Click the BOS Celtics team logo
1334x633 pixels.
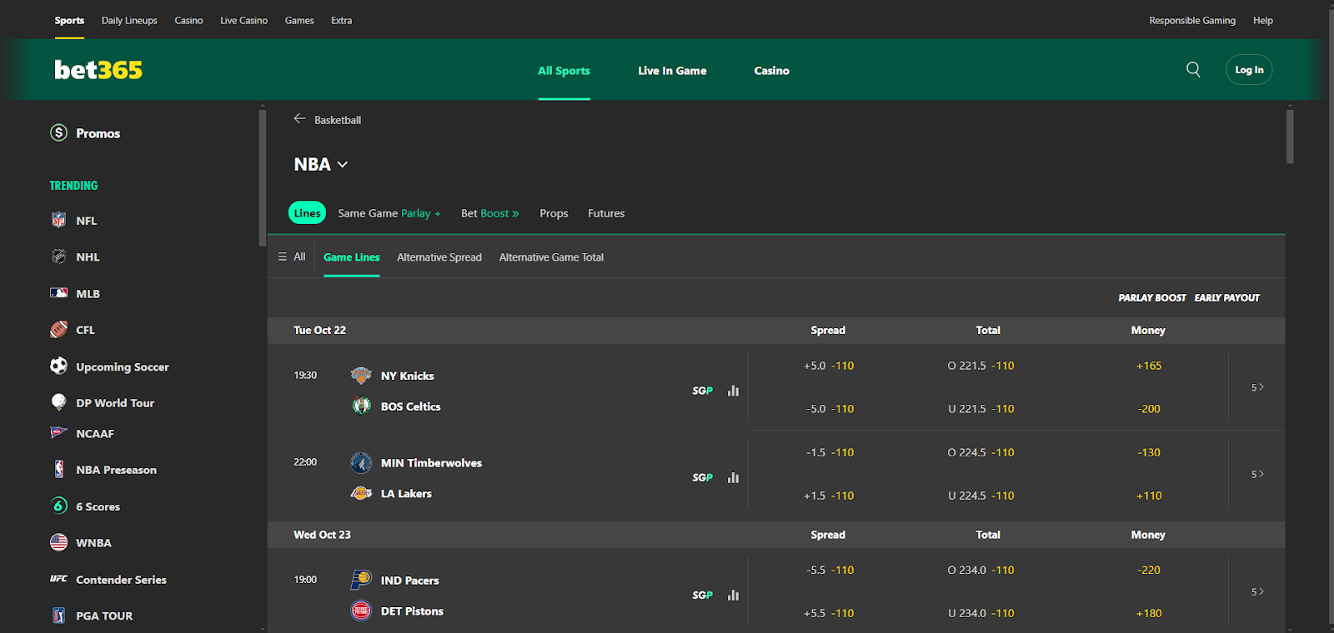pos(361,406)
